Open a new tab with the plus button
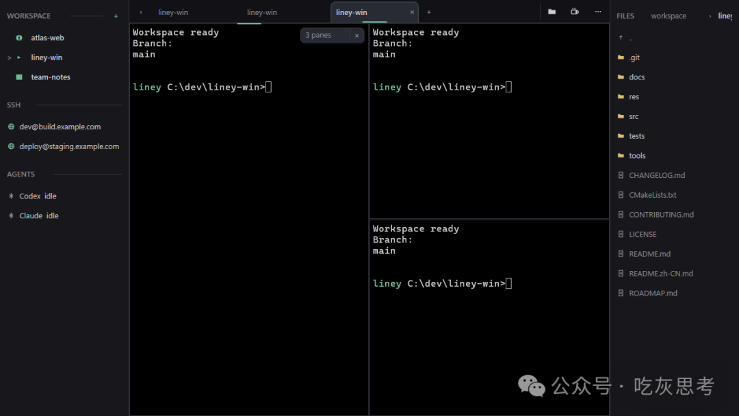This screenshot has height=416, width=739. [429, 12]
